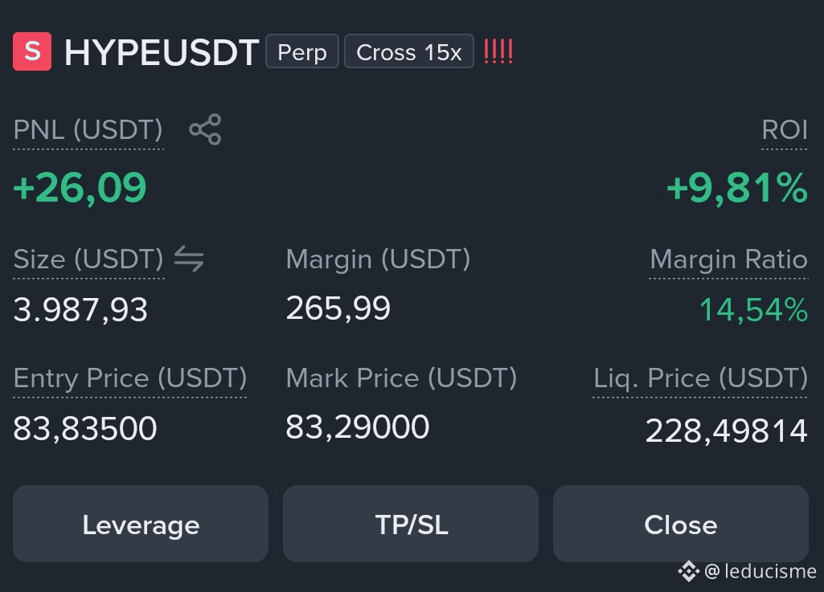Tap Close to exit the position
Screen dimensions: 824x592
(x=681, y=524)
